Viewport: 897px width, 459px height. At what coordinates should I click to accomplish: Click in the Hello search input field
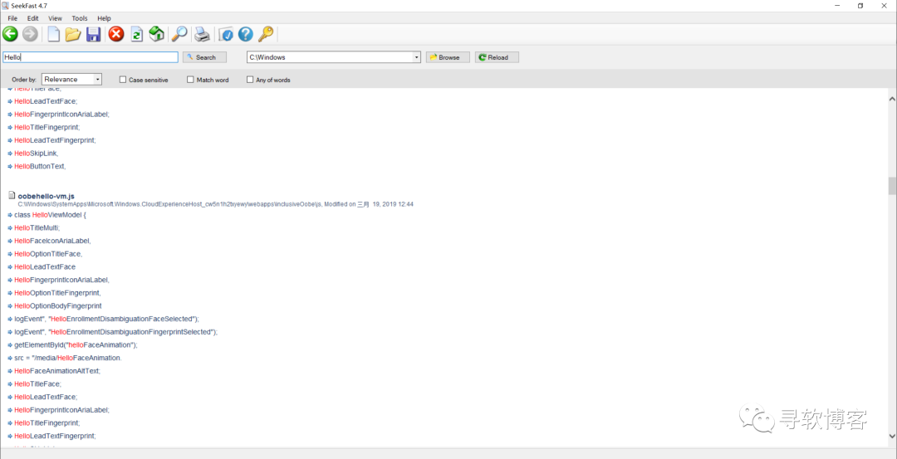(x=91, y=57)
